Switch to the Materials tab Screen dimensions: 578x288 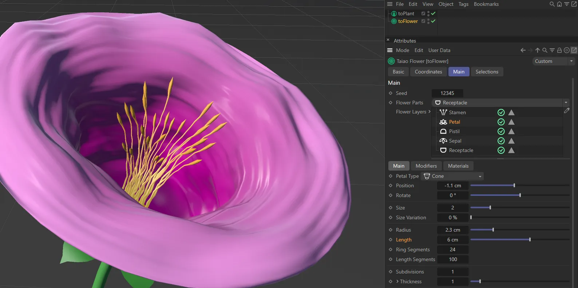pos(458,166)
